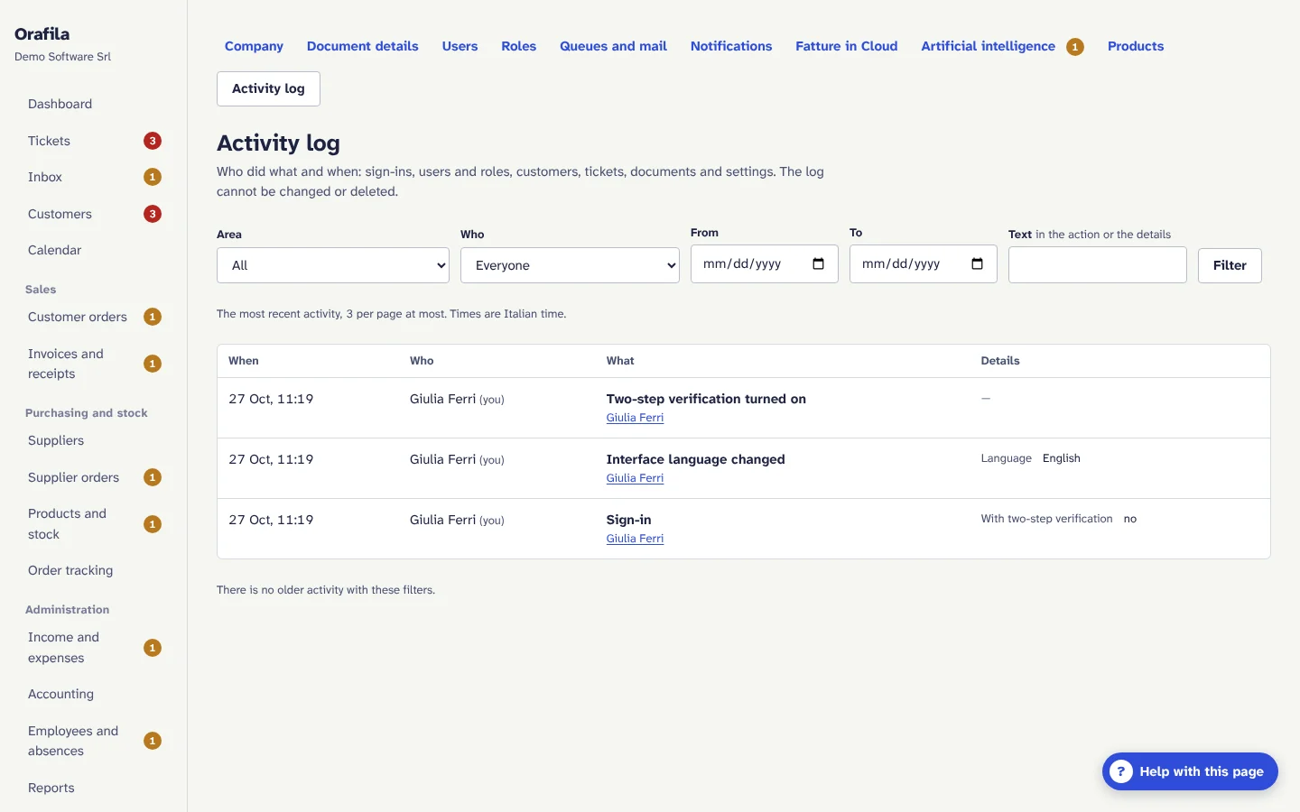Screen dimensions: 1300x812
Task: Open the Notifications tab
Action: [731, 46]
